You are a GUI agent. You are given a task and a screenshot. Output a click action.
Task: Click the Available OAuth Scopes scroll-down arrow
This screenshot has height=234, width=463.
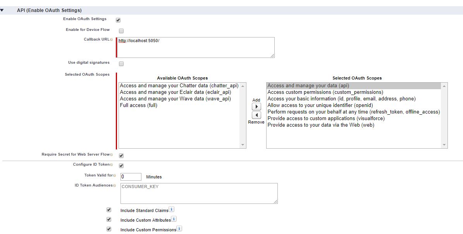coord(243,145)
